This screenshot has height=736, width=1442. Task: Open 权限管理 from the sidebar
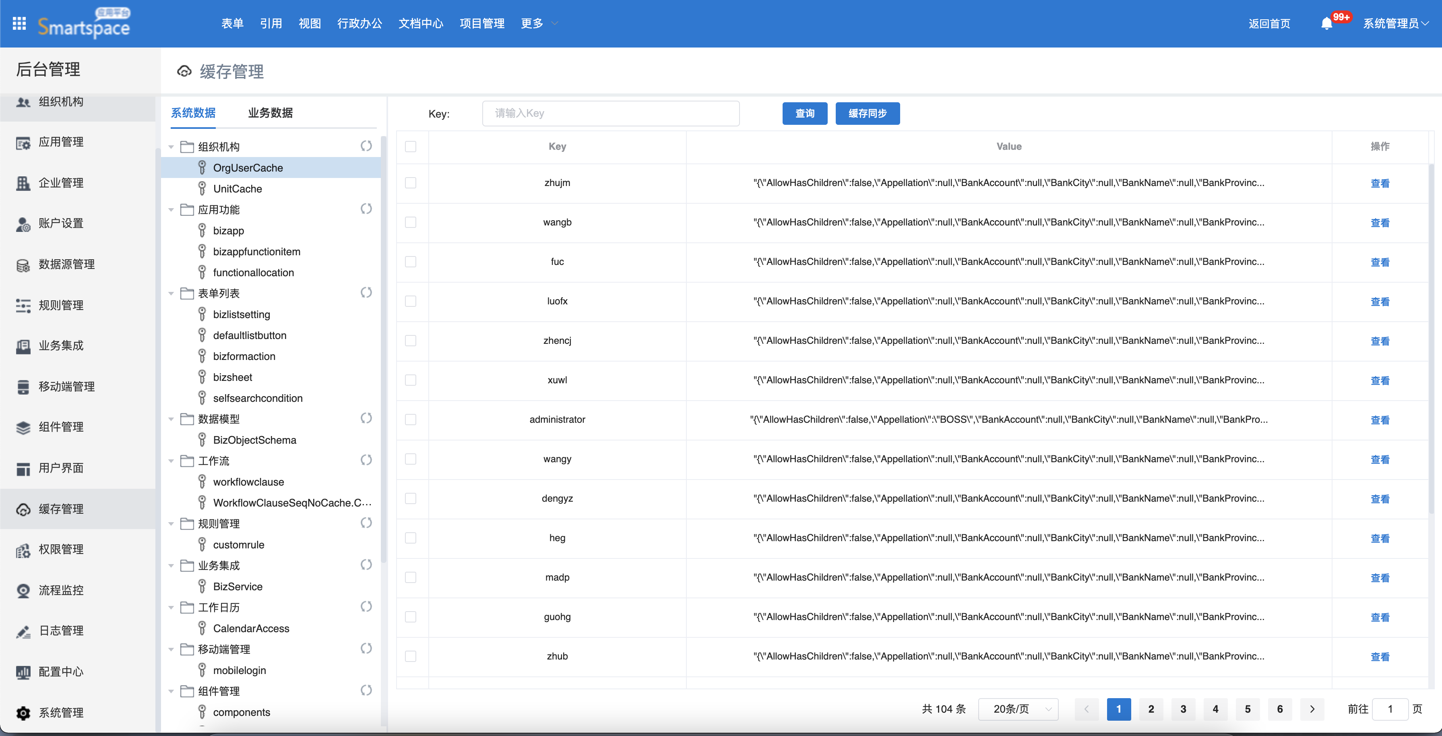pyautogui.click(x=60, y=550)
